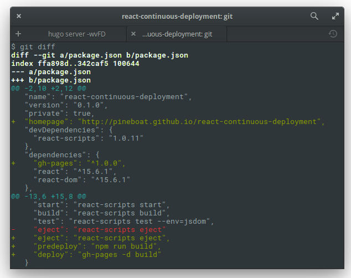351x278 pixels.
Task: Click the added green "eject" line
Action: [90, 238]
